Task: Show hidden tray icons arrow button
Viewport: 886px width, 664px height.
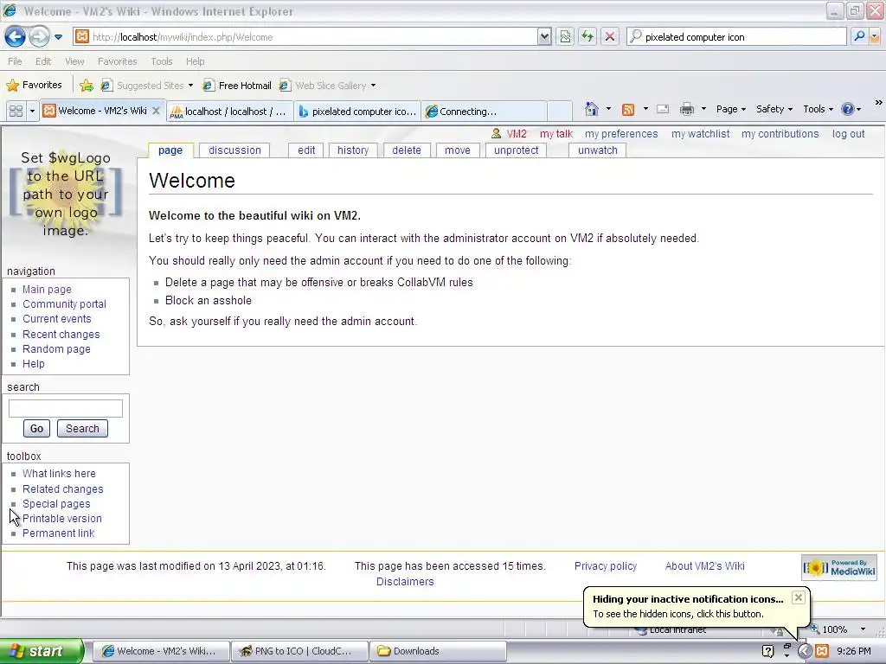Action: 805,651
